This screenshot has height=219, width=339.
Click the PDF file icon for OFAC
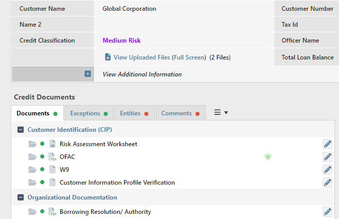click(52, 157)
